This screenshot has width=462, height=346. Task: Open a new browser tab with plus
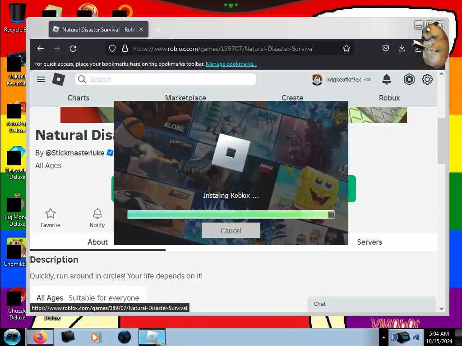click(158, 30)
